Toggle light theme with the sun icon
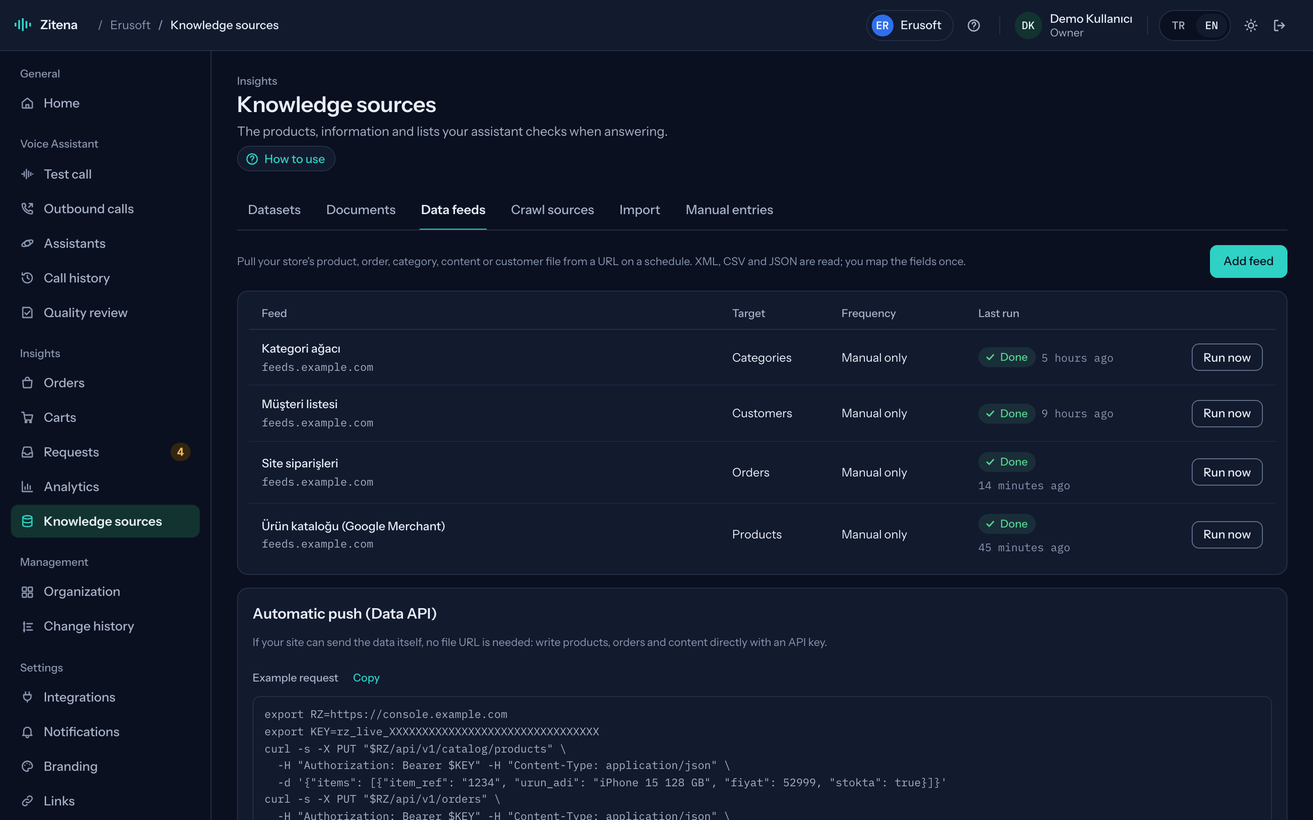The height and width of the screenshot is (820, 1313). (x=1251, y=26)
